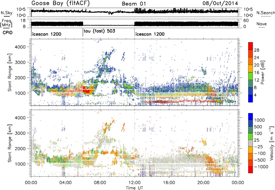The image size is (275, 190).
Task: Click the 'Goose Bay (fitACF)' title text
Action: 60,3
